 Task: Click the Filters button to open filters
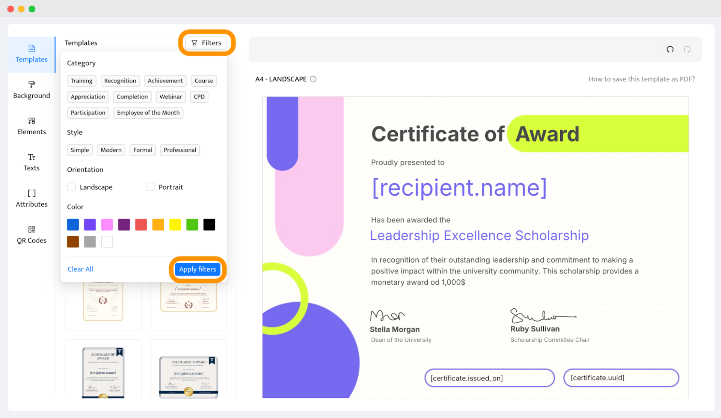pos(207,43)
